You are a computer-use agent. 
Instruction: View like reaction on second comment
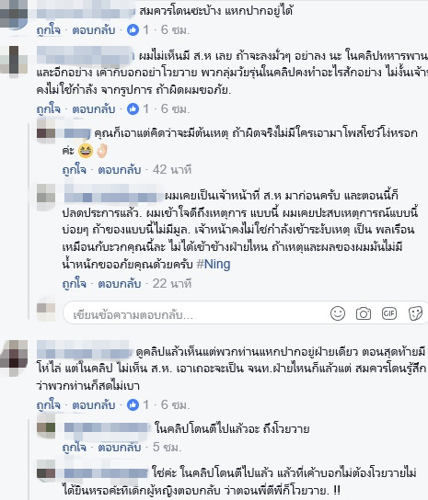pyautogui.click(x=133, y=109)
